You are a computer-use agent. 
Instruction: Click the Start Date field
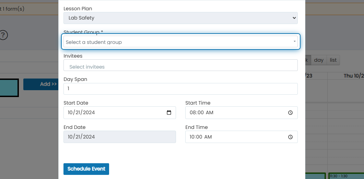tap(120, 112)
